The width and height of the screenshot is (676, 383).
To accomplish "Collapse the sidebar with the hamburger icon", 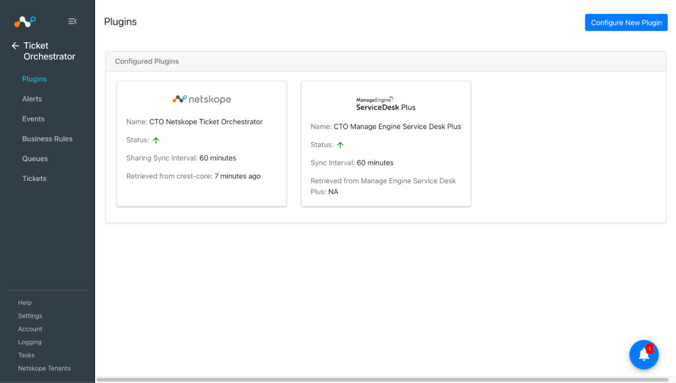I will tap(73, 21).
